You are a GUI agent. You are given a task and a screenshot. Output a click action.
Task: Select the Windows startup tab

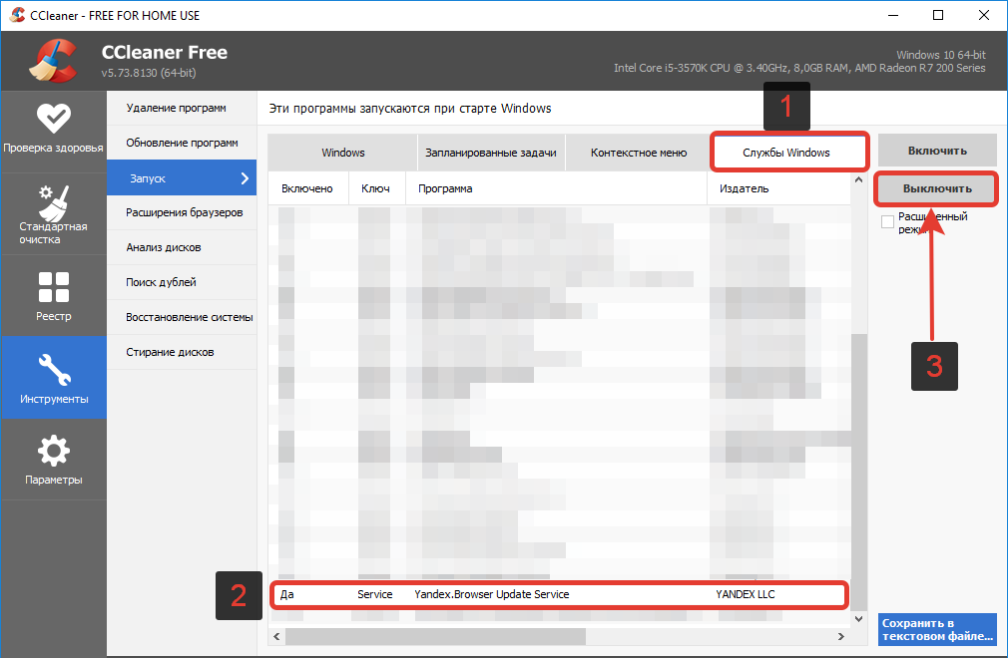342,153
